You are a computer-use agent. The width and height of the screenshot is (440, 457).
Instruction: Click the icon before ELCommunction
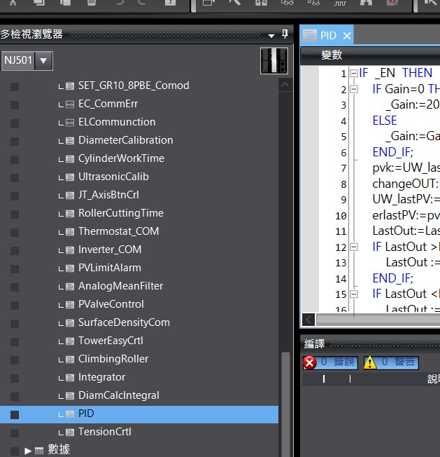69,122
